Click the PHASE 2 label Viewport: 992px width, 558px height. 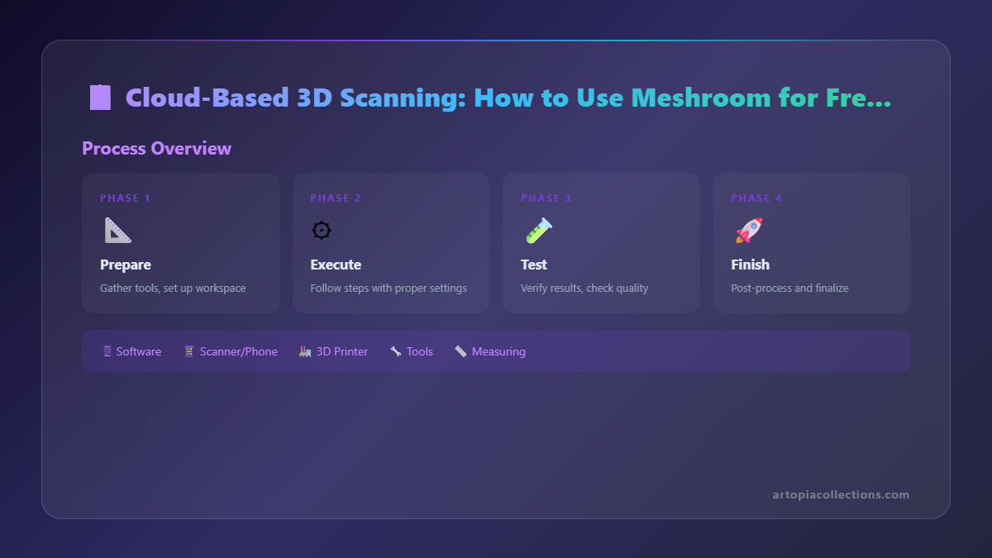pyautogui.click(x=336, y=198)
